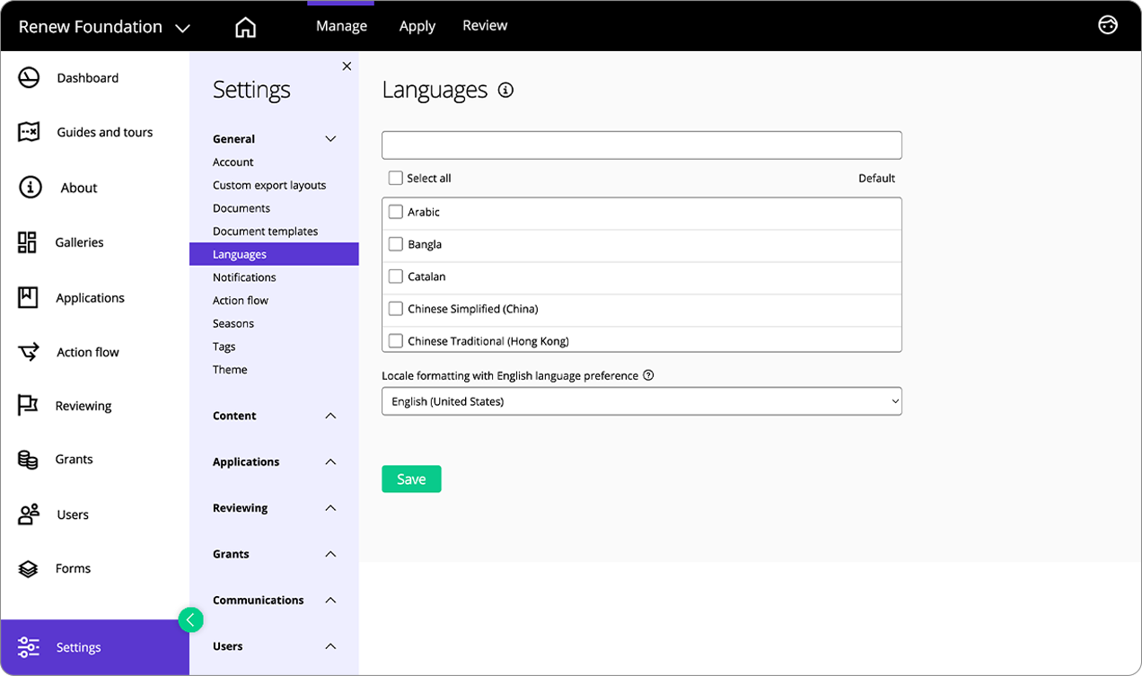The image size is (1142, 676).
Task: Switch to the Apply tab
Action: [x=417, y=25]
